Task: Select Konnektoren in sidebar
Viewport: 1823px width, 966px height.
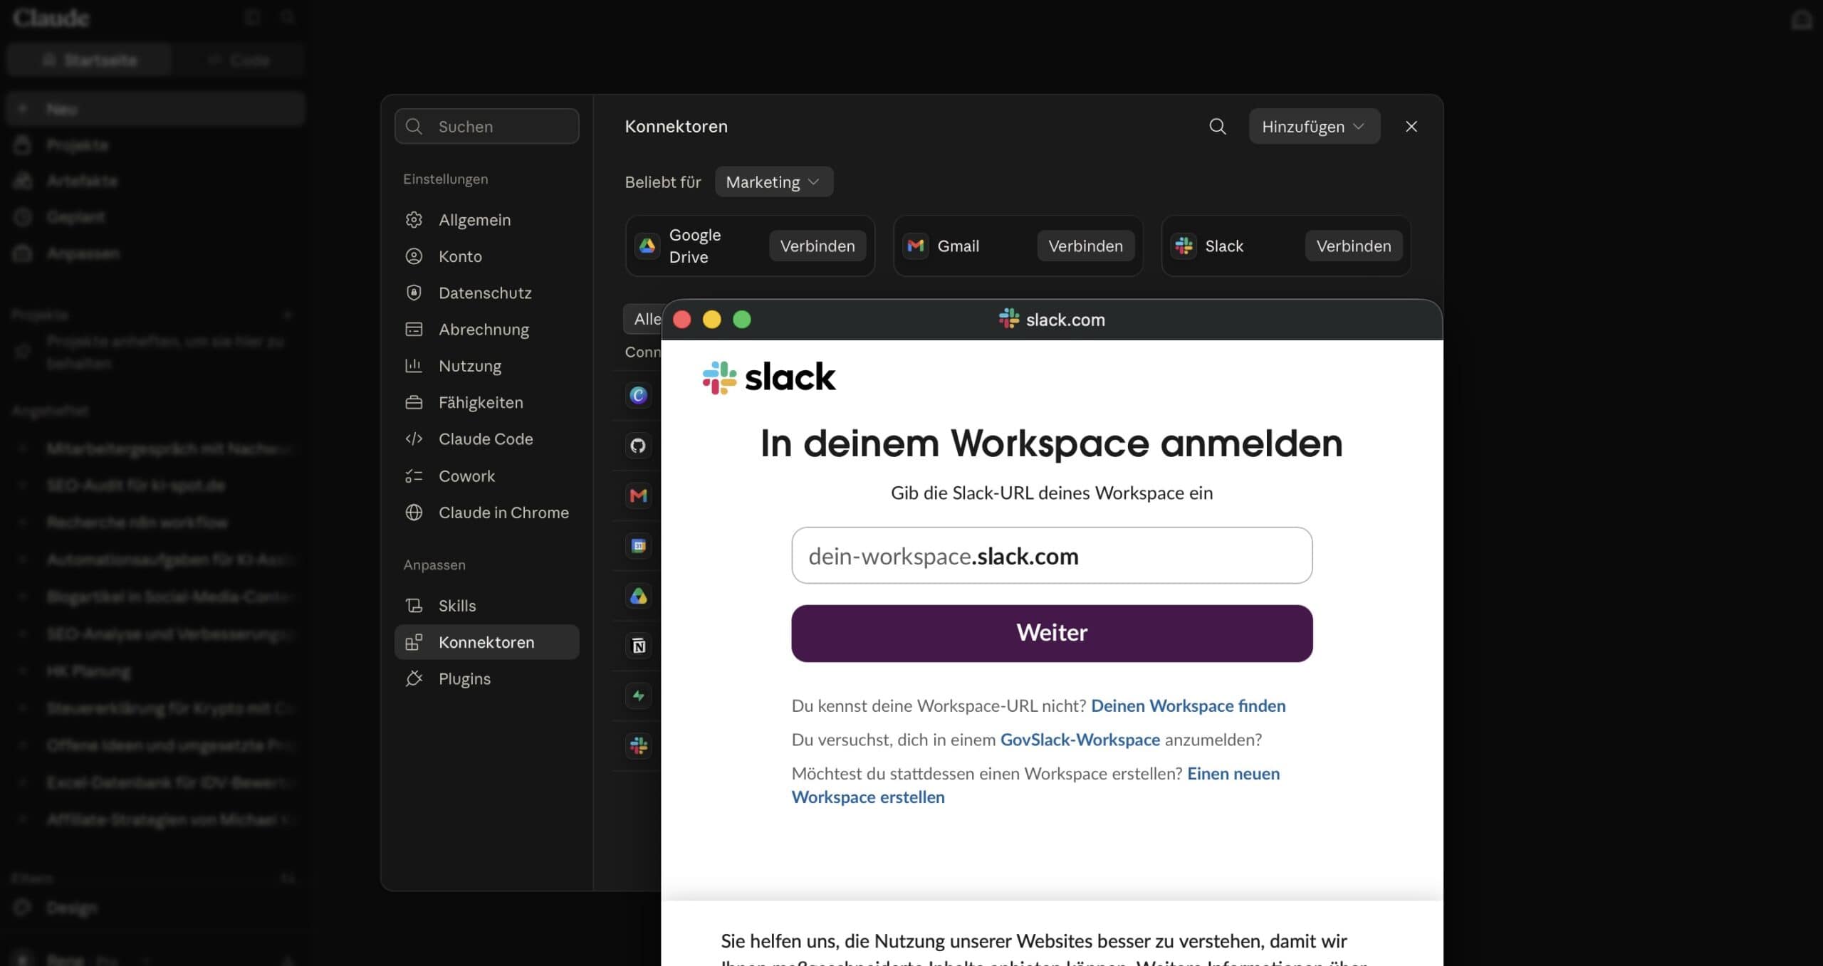Action: [486, 642]
